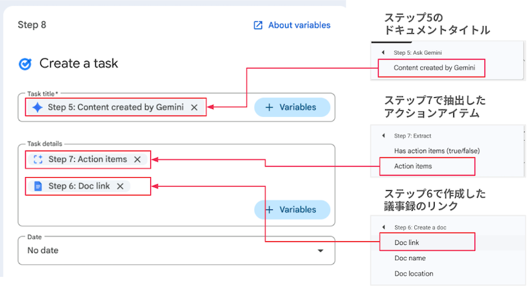Select the Doc name variable
The image size is (532, 288).
pyautogui.click(x=410, y=258)
